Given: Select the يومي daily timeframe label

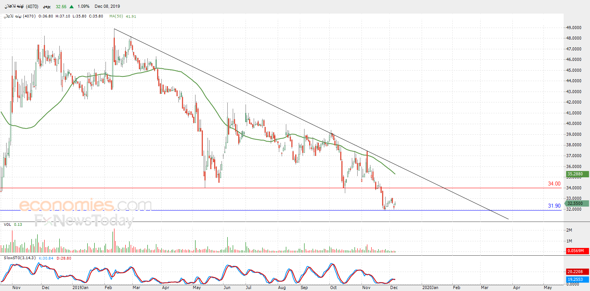Looking at the screenshot, I should tap(47, 7).
